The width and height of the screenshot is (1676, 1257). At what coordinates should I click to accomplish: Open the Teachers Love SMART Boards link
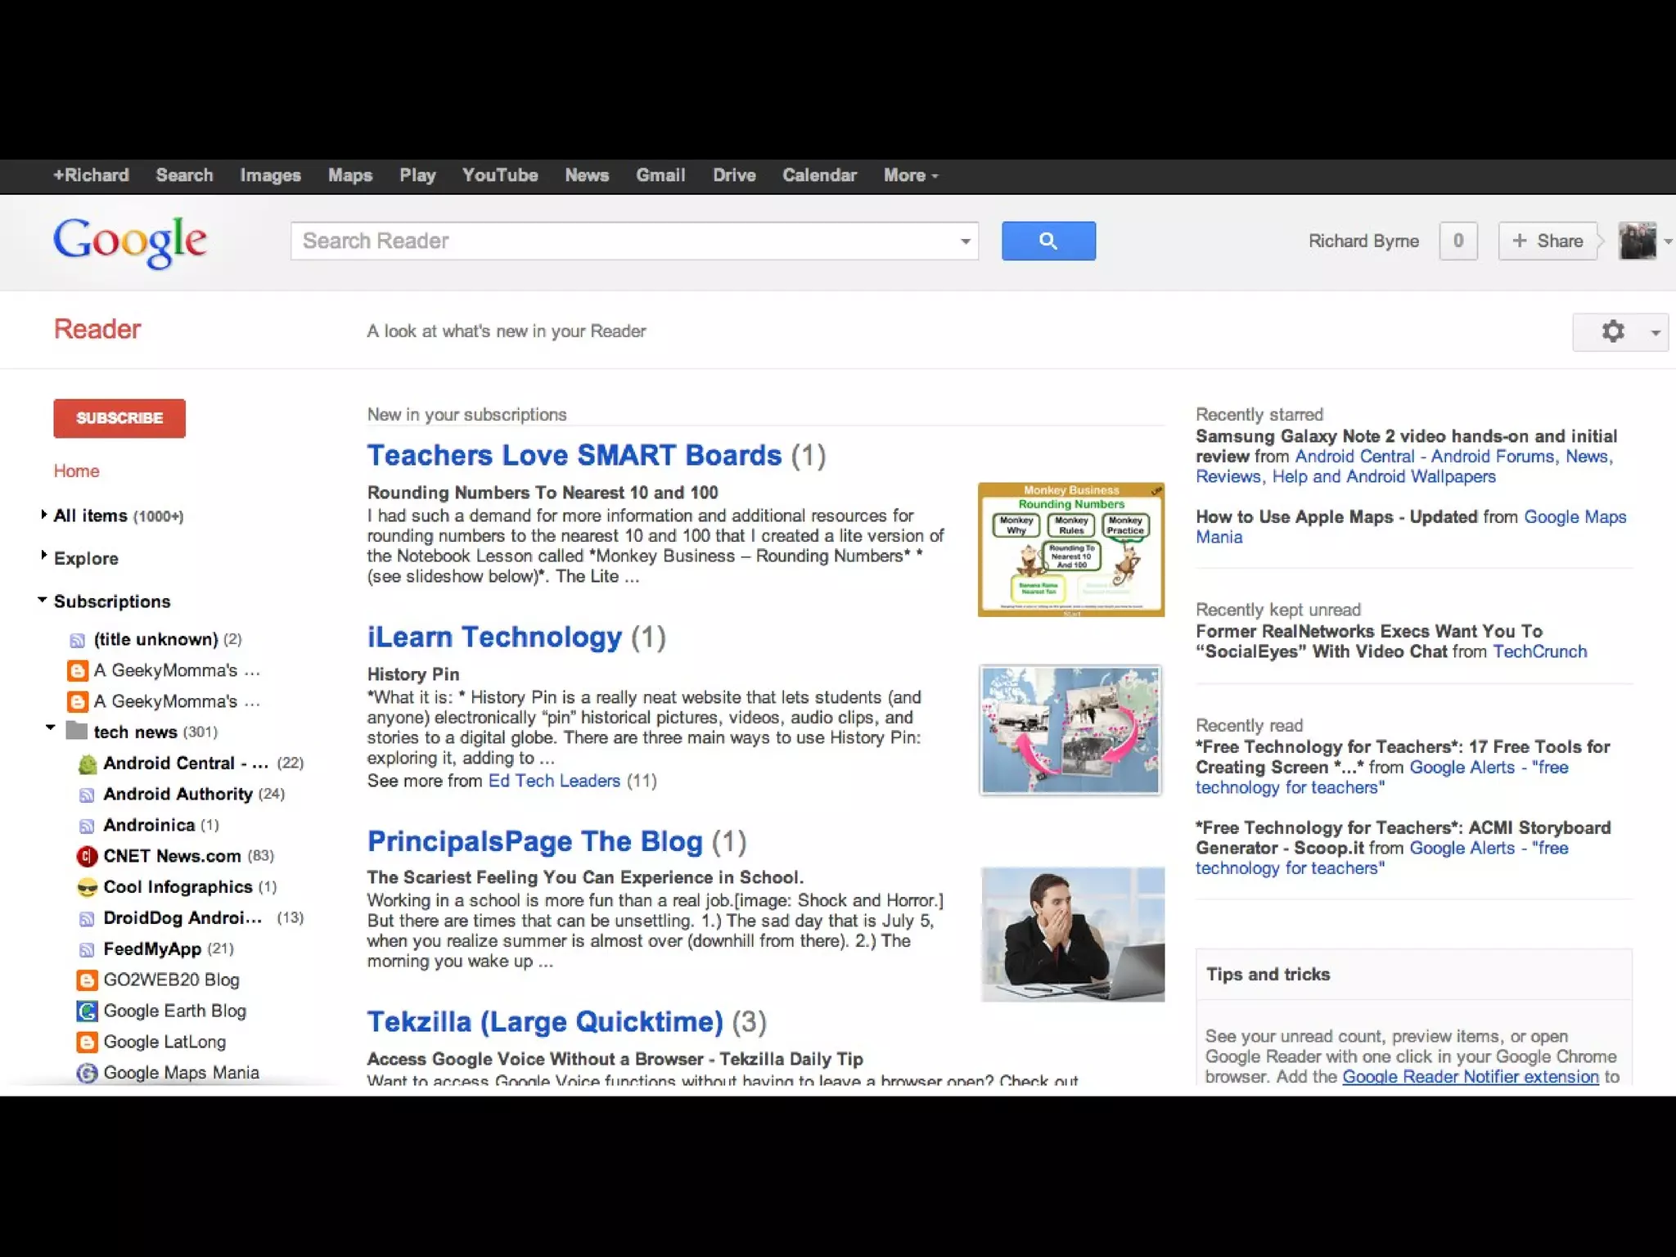tap(574, 455)
